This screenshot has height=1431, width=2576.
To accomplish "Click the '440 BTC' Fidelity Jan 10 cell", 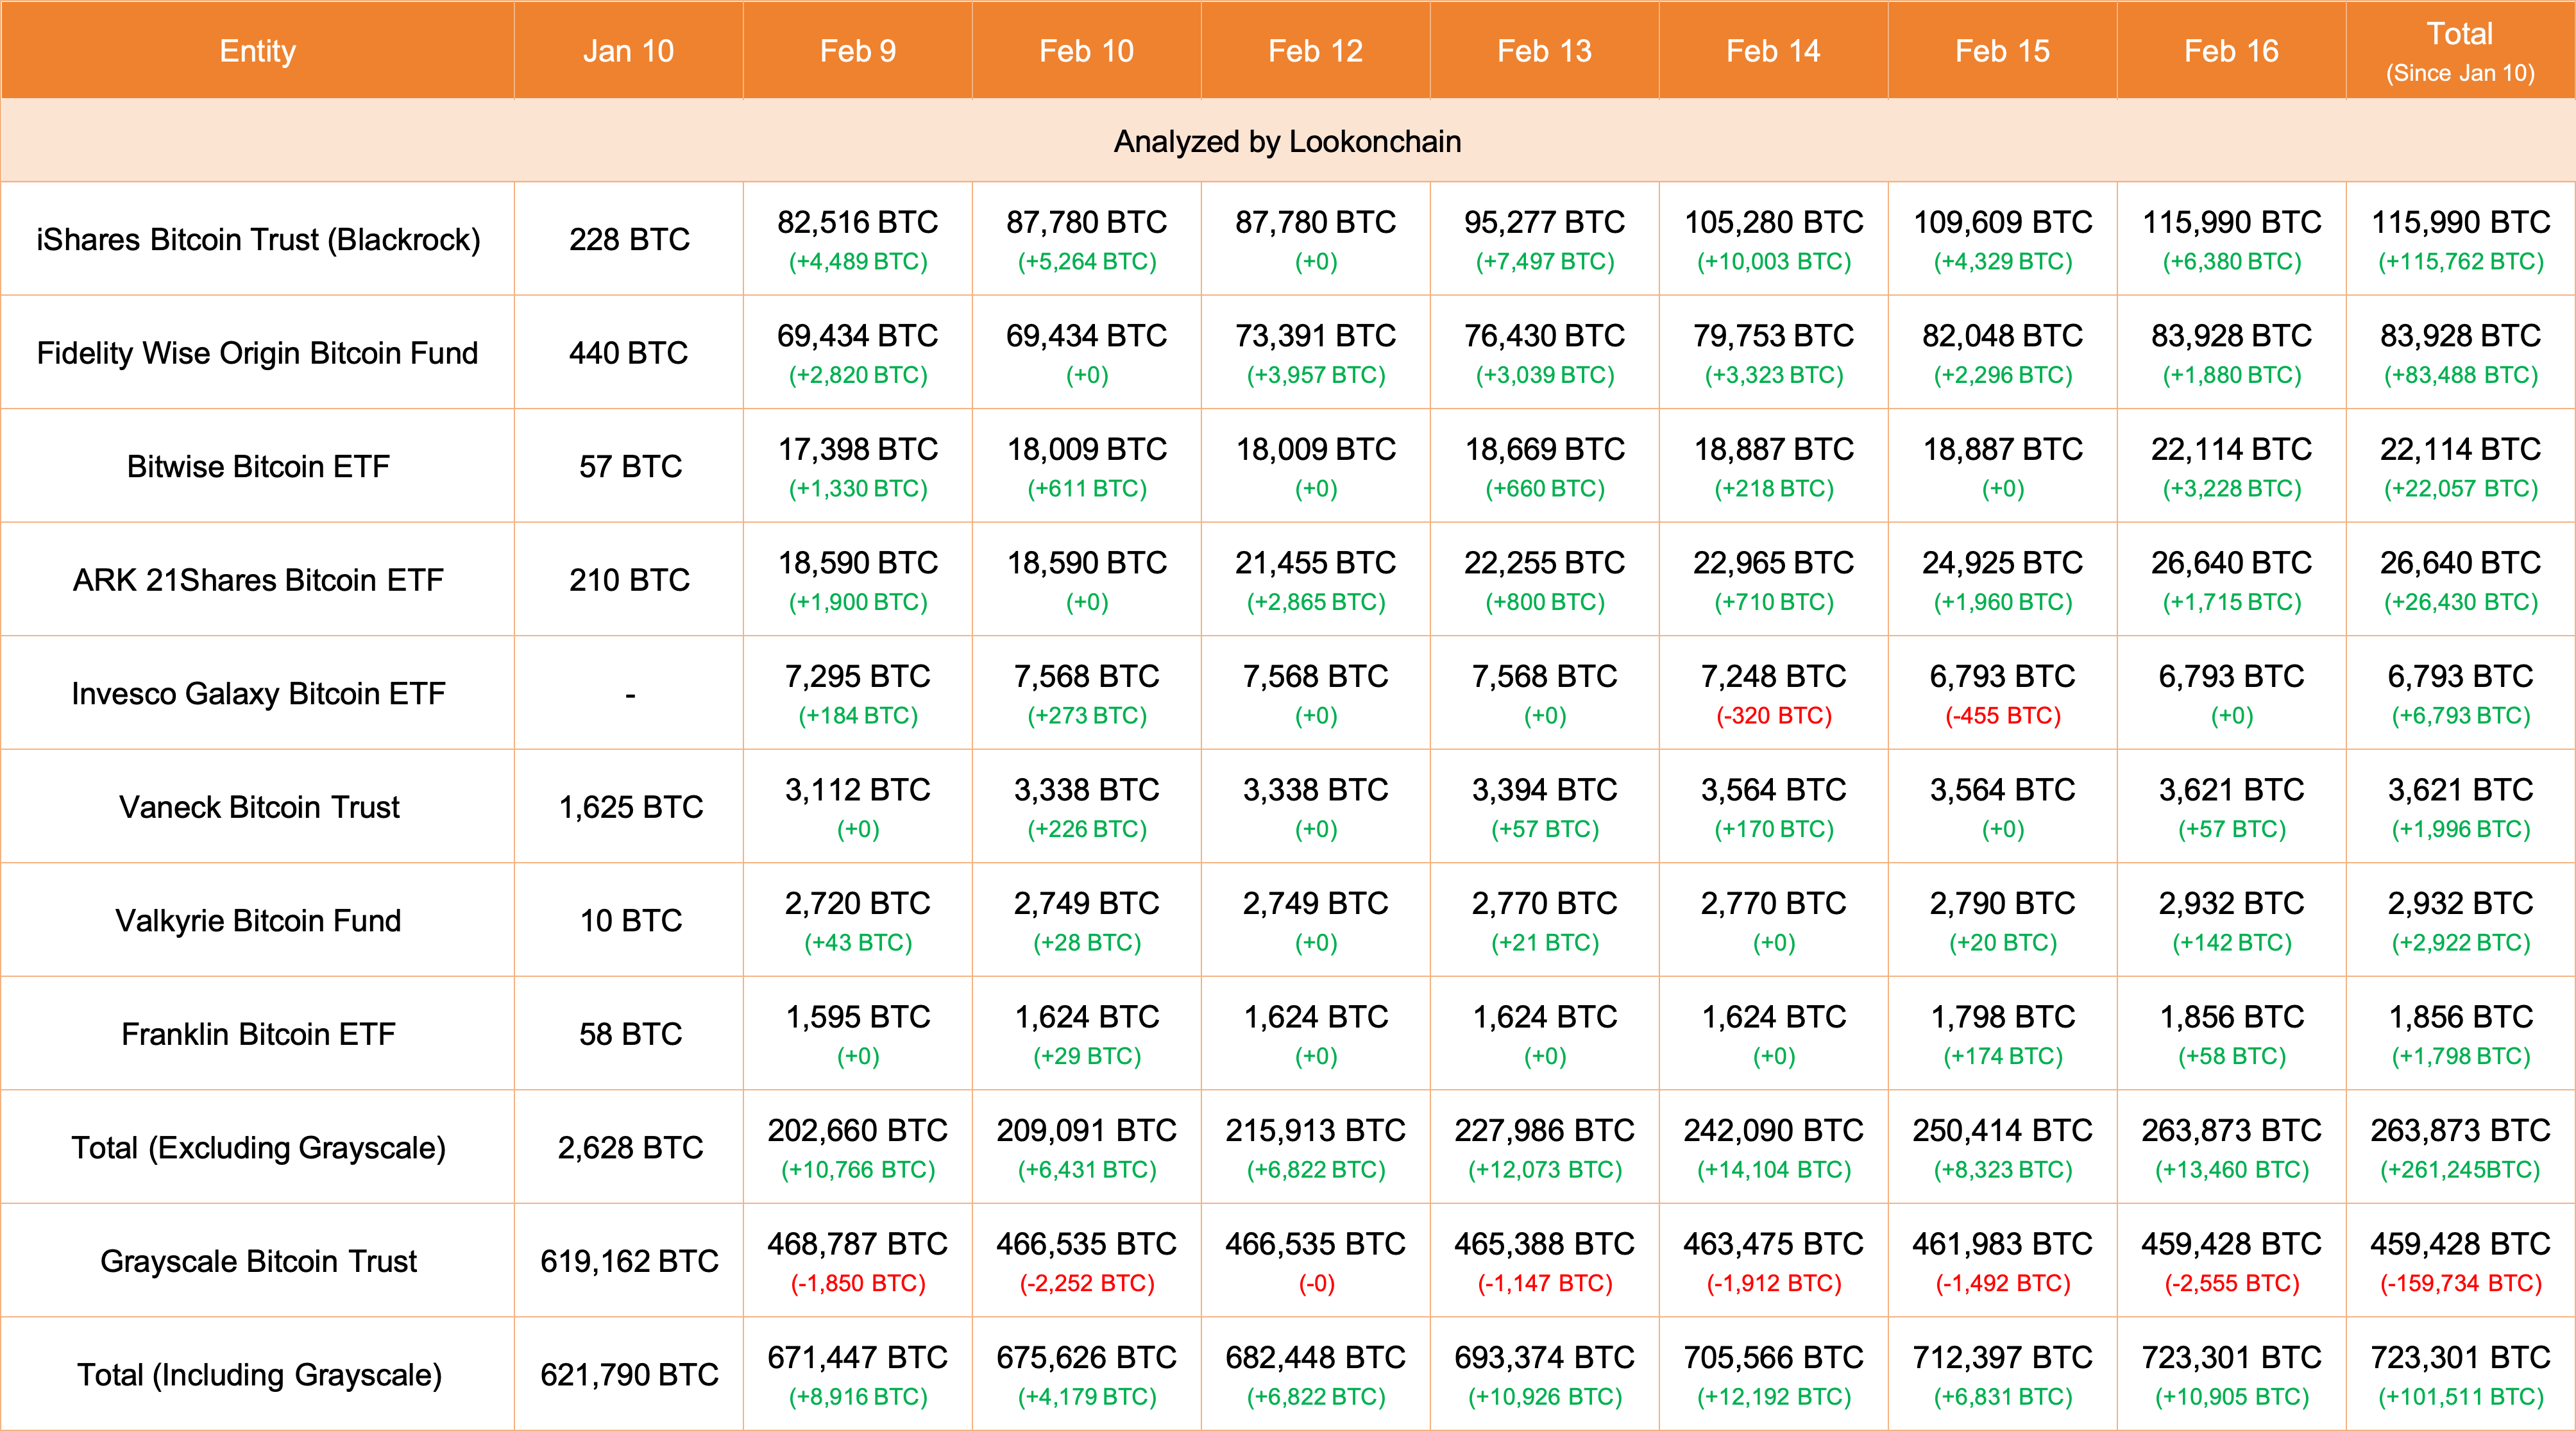I will pyautogui.click(x=629, y=353).
